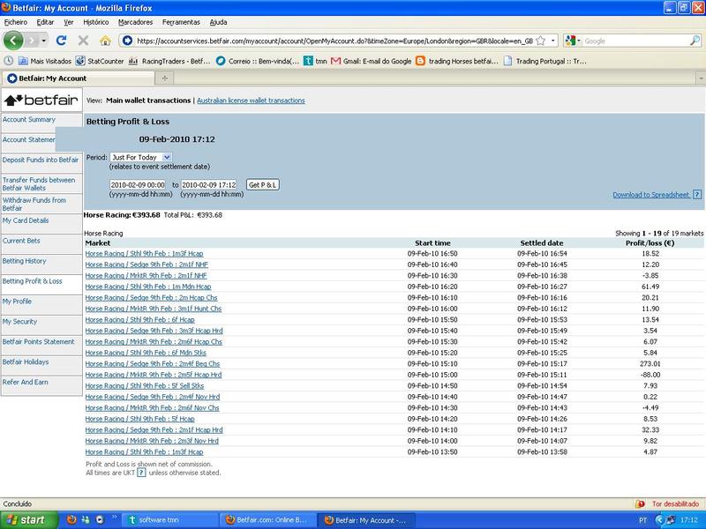The height and width of the screenshot is (529, 706).
Task: Open My Profile in sidebar
Action: (17, 301)
